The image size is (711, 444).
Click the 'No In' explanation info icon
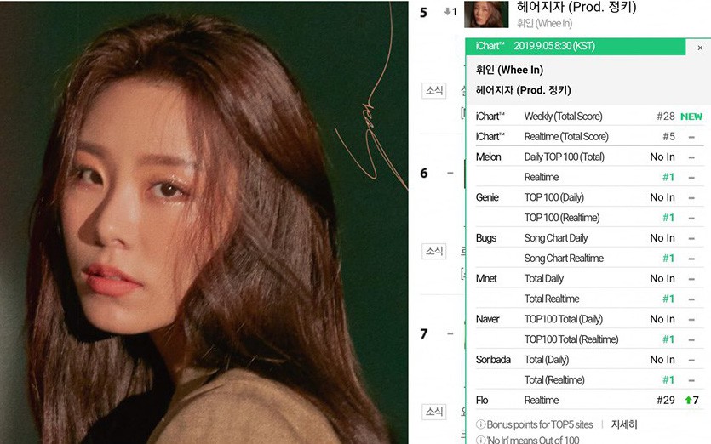[480, 440]
